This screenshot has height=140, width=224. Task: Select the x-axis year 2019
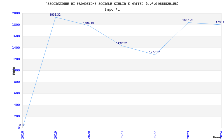[55, 135]
